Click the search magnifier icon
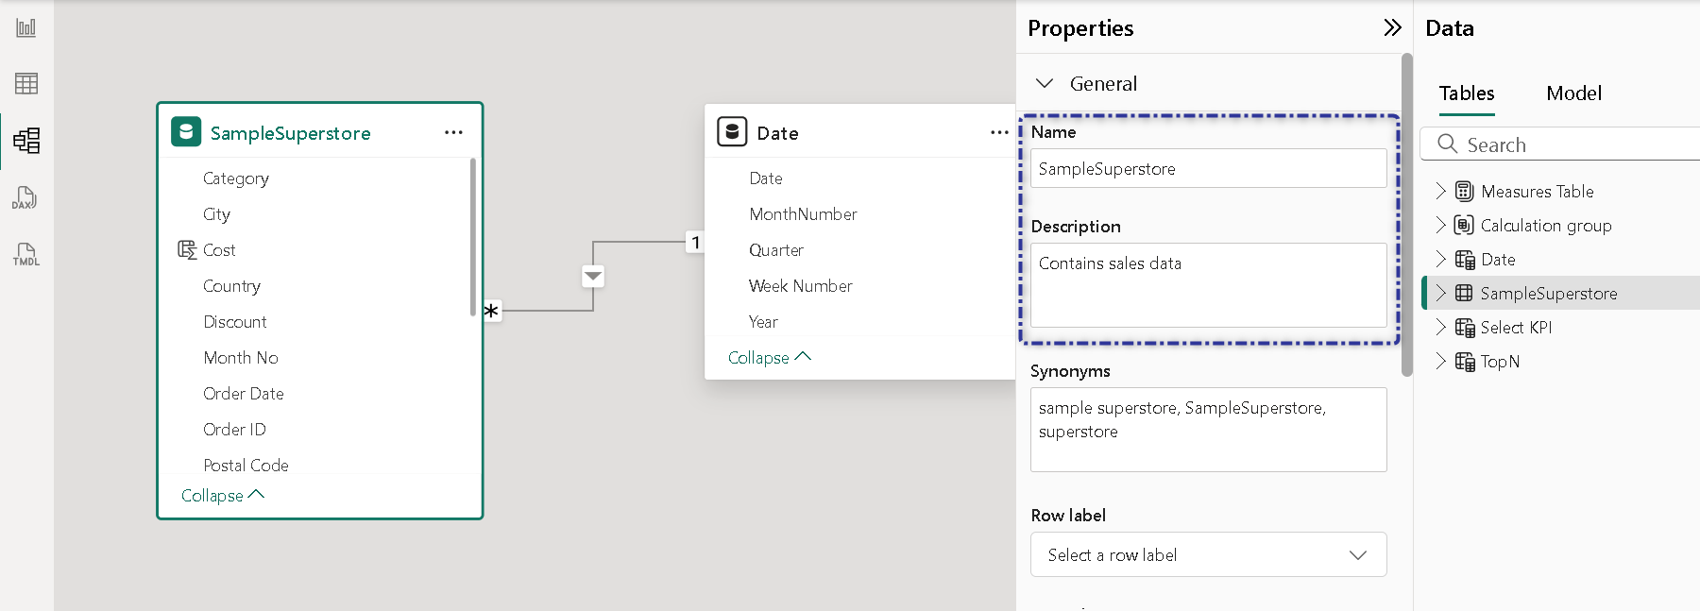The width and height of the screenshot is (1700, 611). [x=1447, y=144]
